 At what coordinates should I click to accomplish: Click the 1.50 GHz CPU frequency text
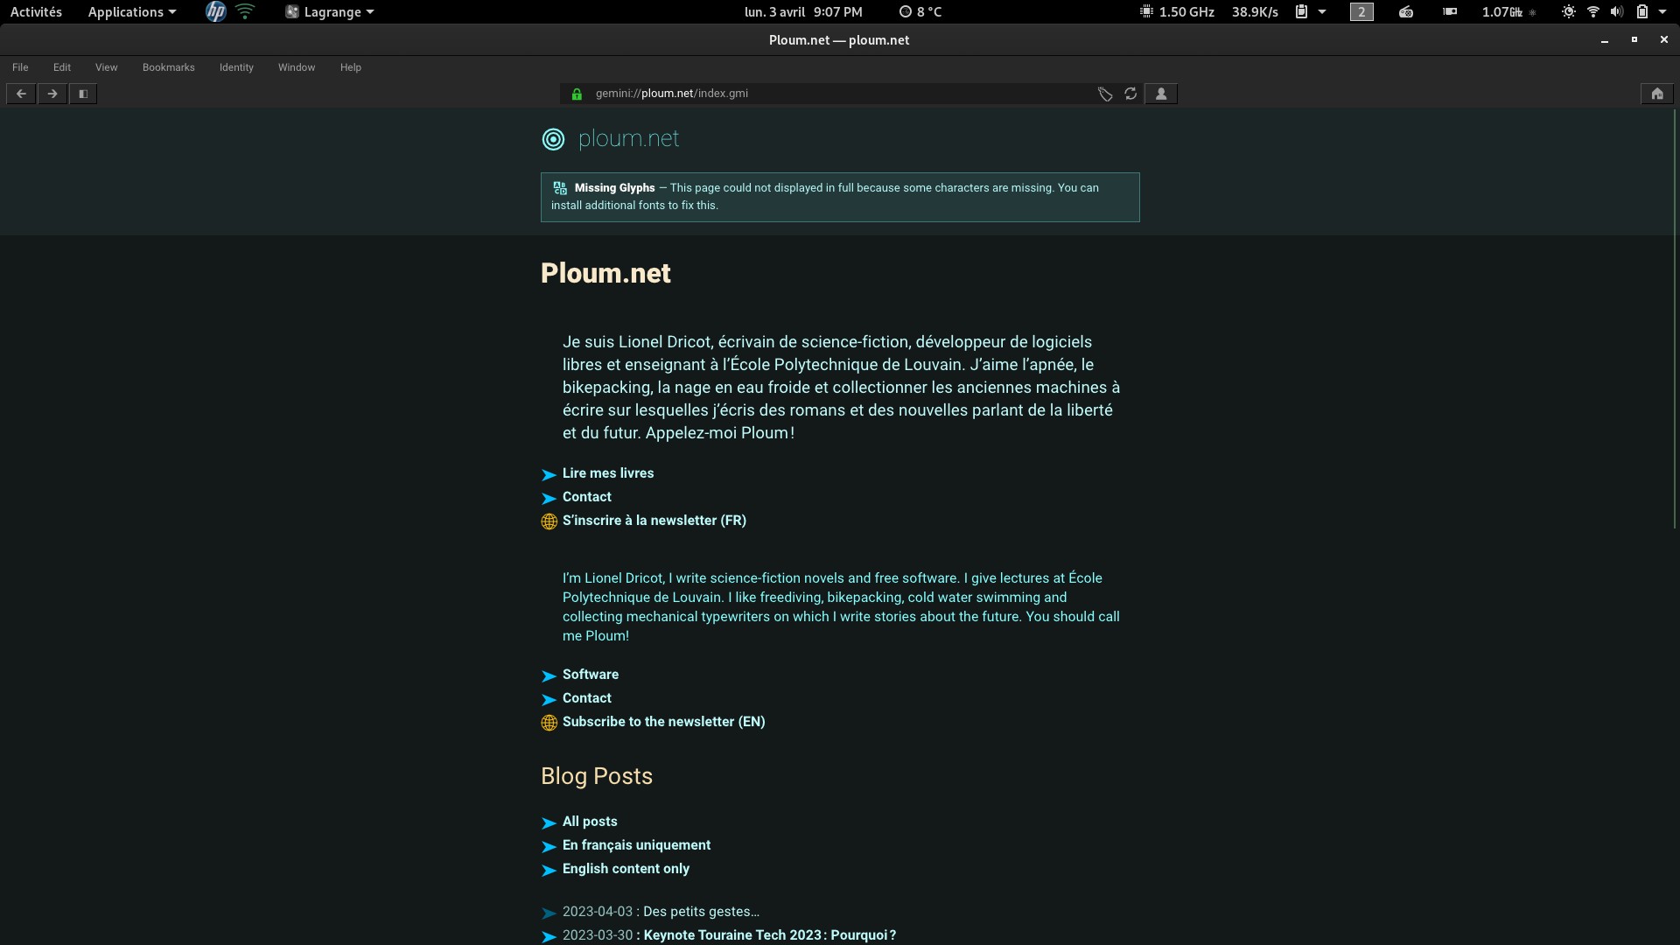1186,11
